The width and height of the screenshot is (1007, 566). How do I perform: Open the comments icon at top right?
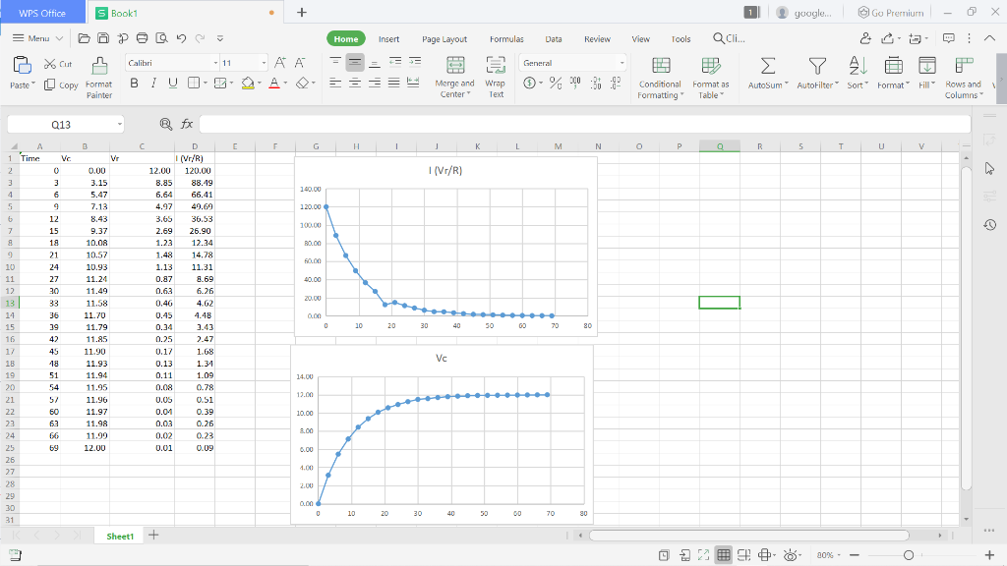tap(949, 38)
